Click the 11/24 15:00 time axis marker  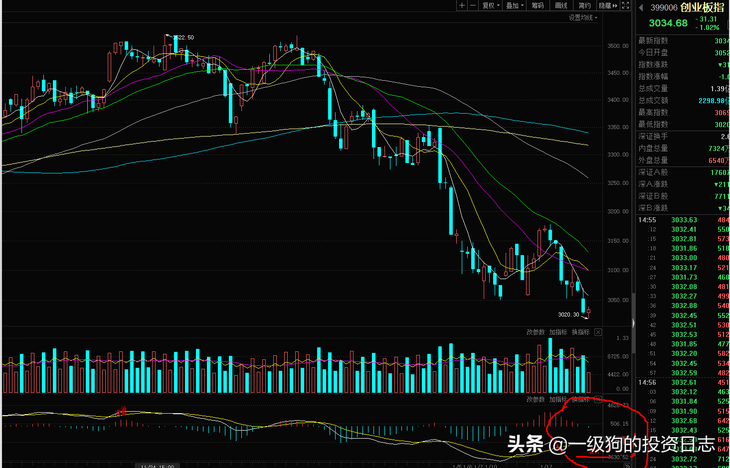click(157, 466)
